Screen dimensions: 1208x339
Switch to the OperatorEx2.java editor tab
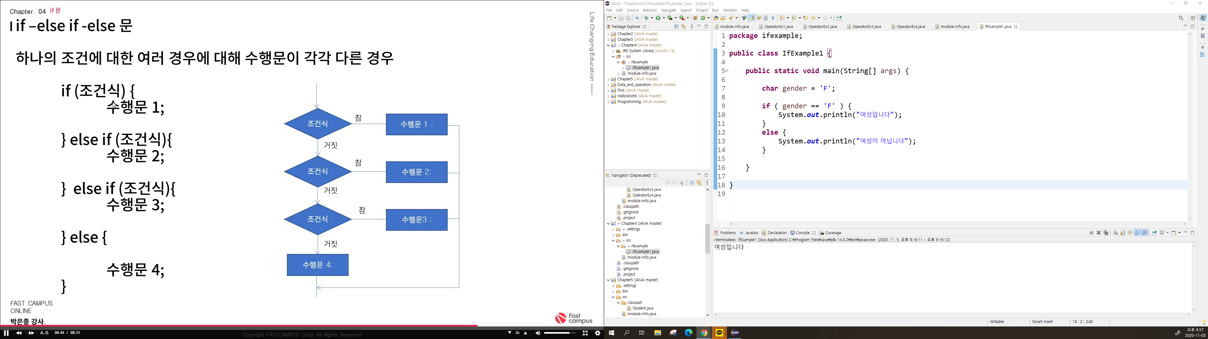823,27
